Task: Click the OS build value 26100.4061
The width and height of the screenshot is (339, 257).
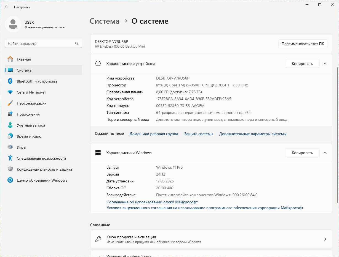Action: [165, 188]
